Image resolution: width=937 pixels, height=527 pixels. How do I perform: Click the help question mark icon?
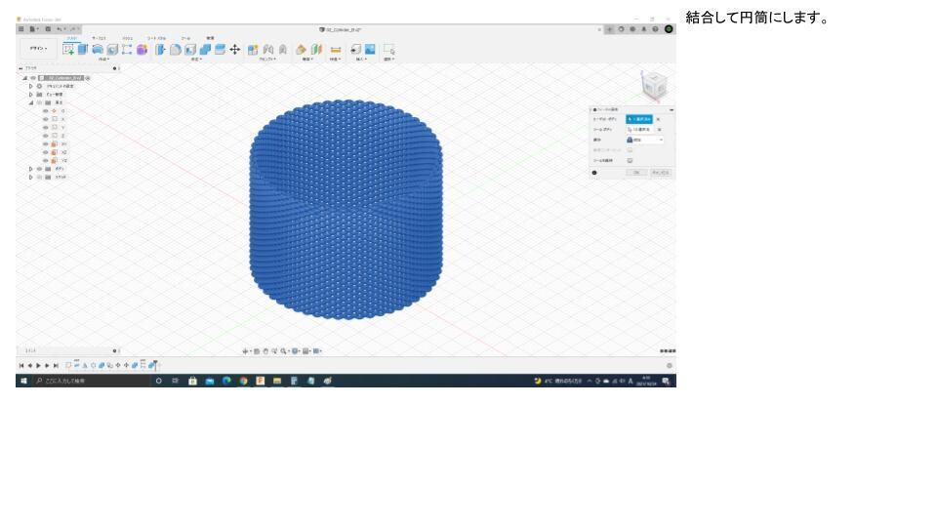[655, 28]
